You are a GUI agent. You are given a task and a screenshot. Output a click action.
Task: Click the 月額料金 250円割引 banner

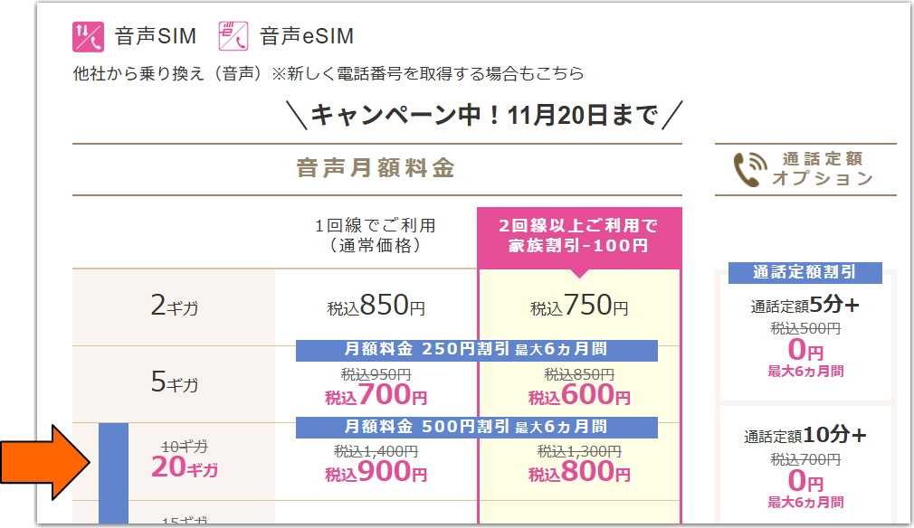(477, 349)
